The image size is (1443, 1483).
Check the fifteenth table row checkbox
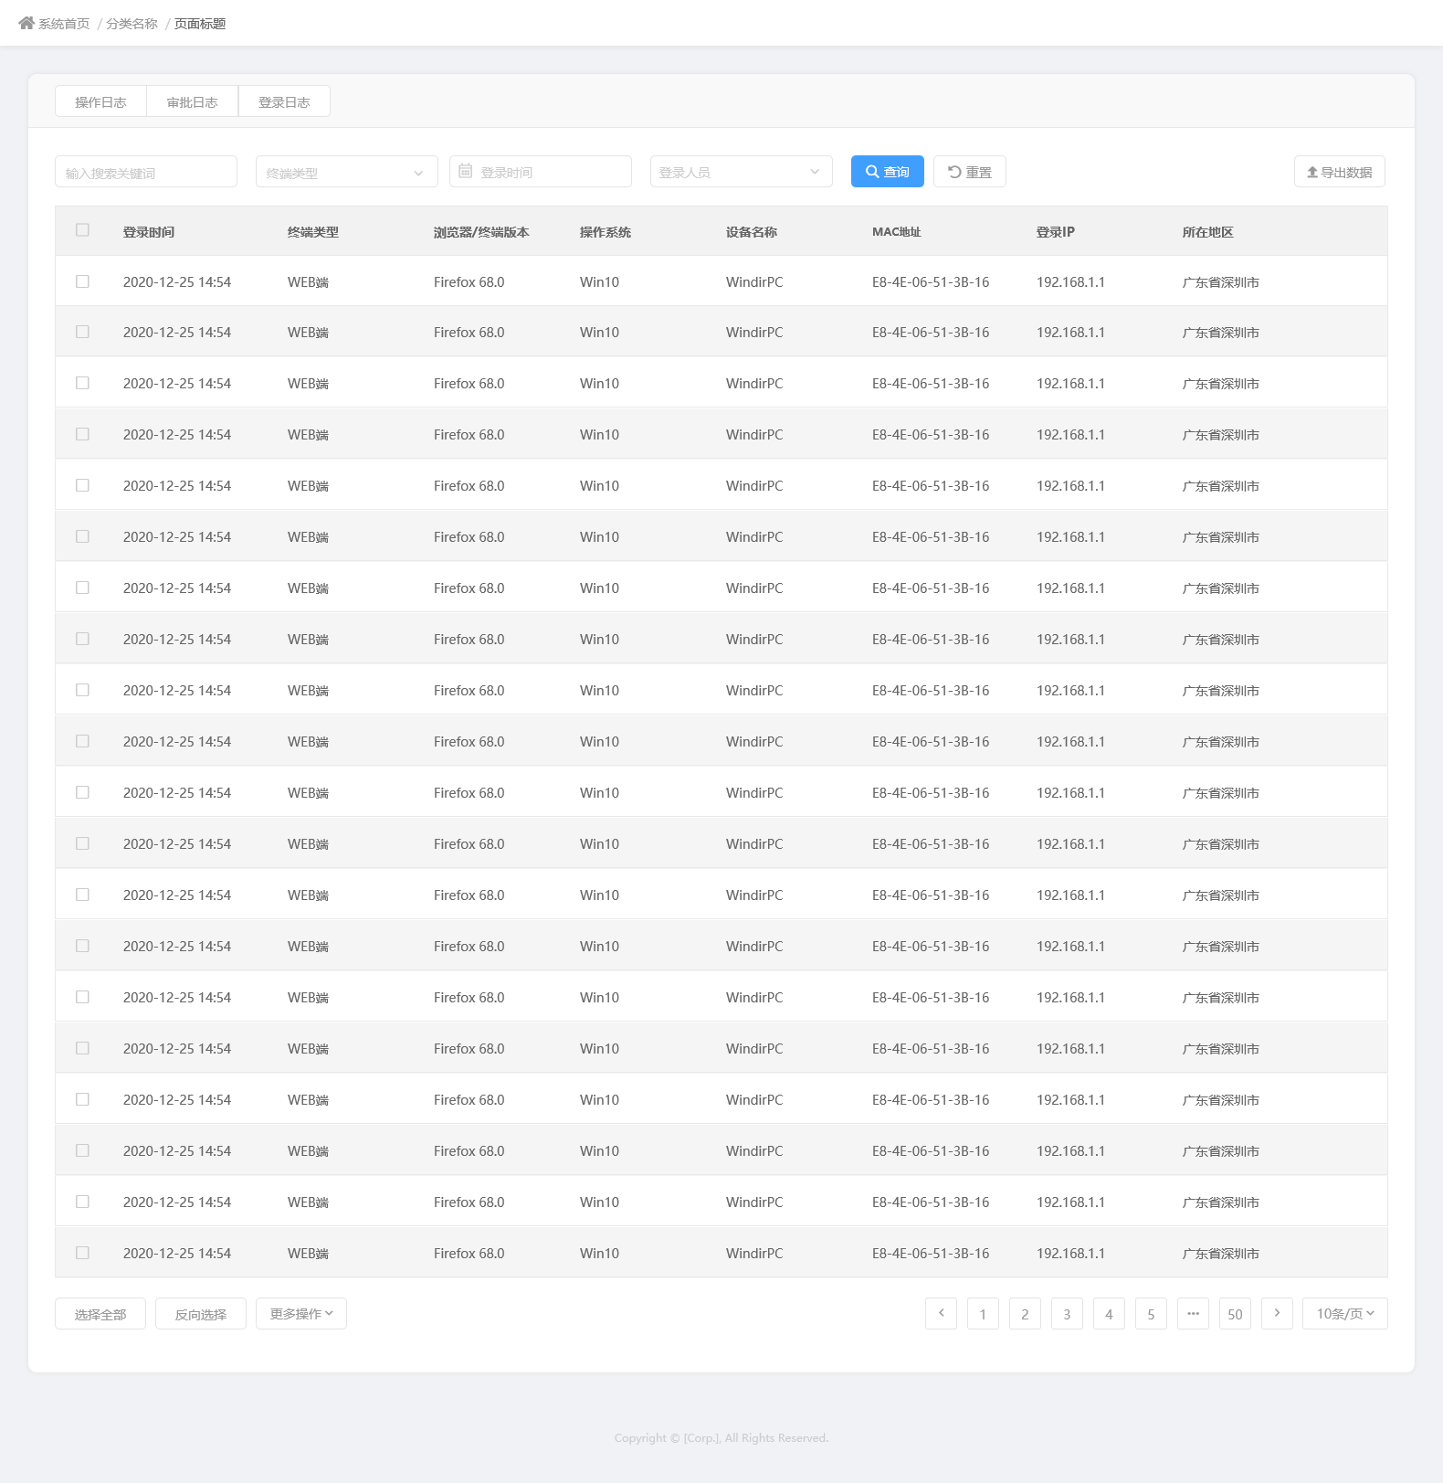pos(82,997)
